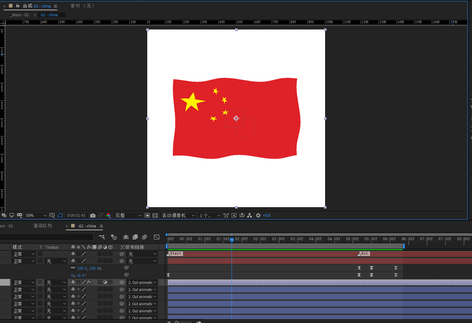Click the _Main - 02 breadcrumb
The width and height of the screenshot is (472, 323).
(20, 15)
